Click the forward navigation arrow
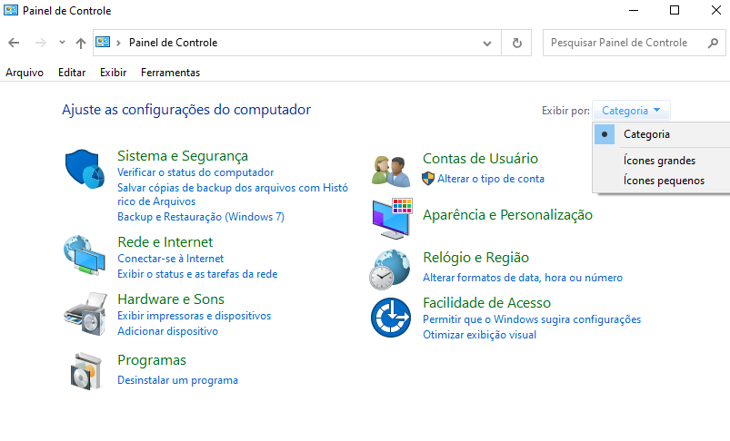 41,43
